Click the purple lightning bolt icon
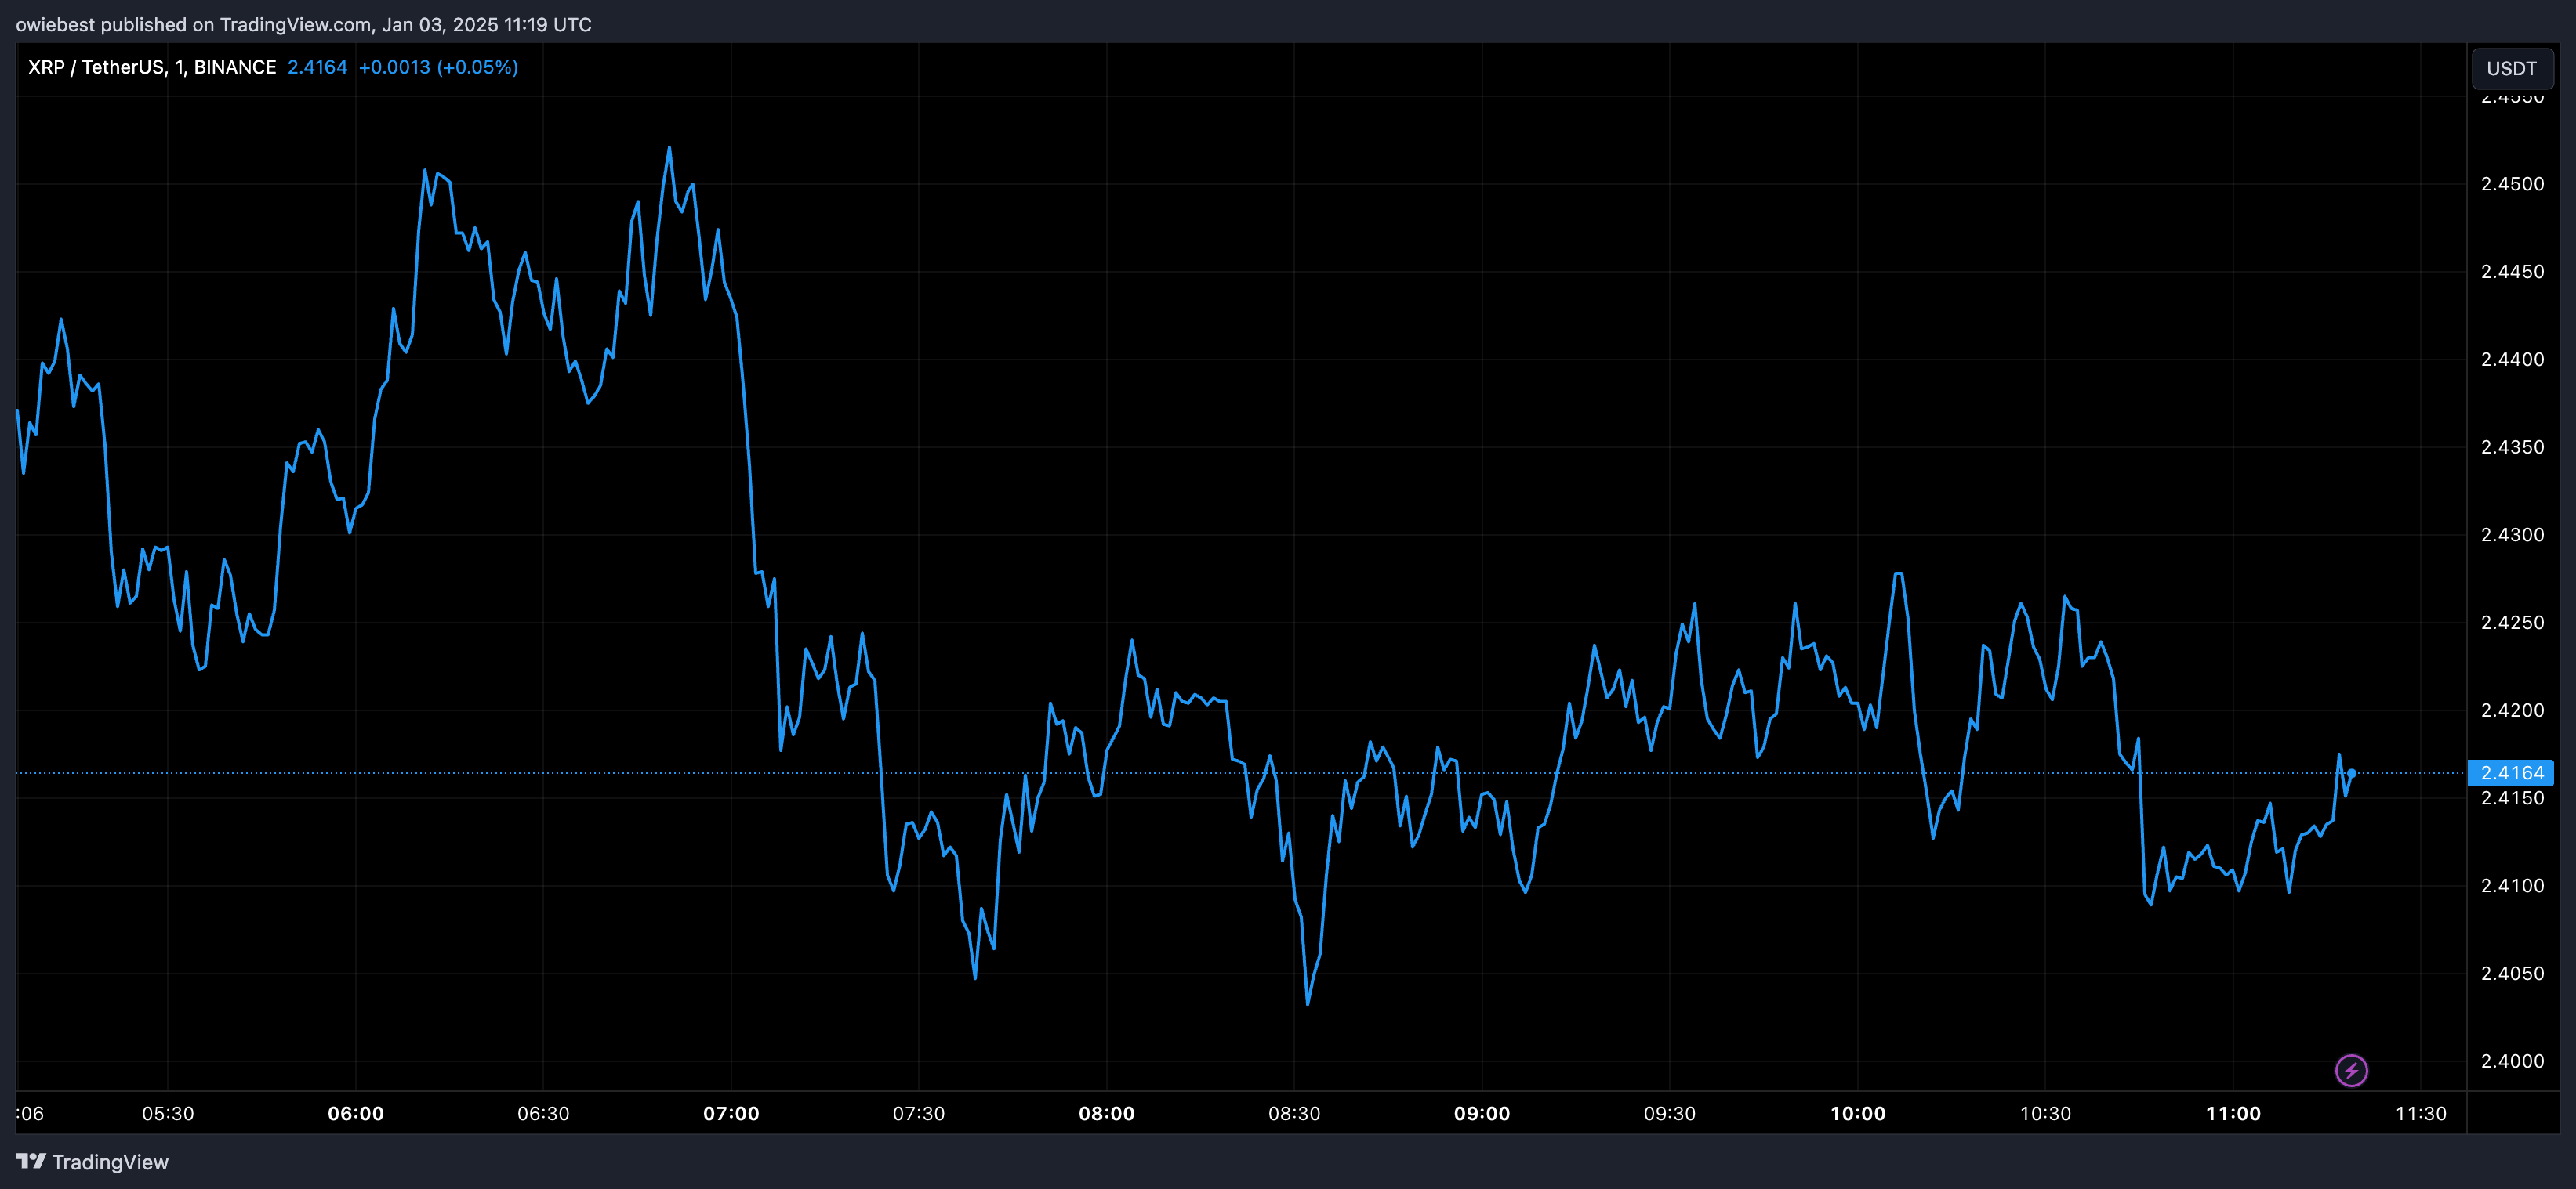The height and width of the screenshot is (1189, 2576). coord(2351,1070)
